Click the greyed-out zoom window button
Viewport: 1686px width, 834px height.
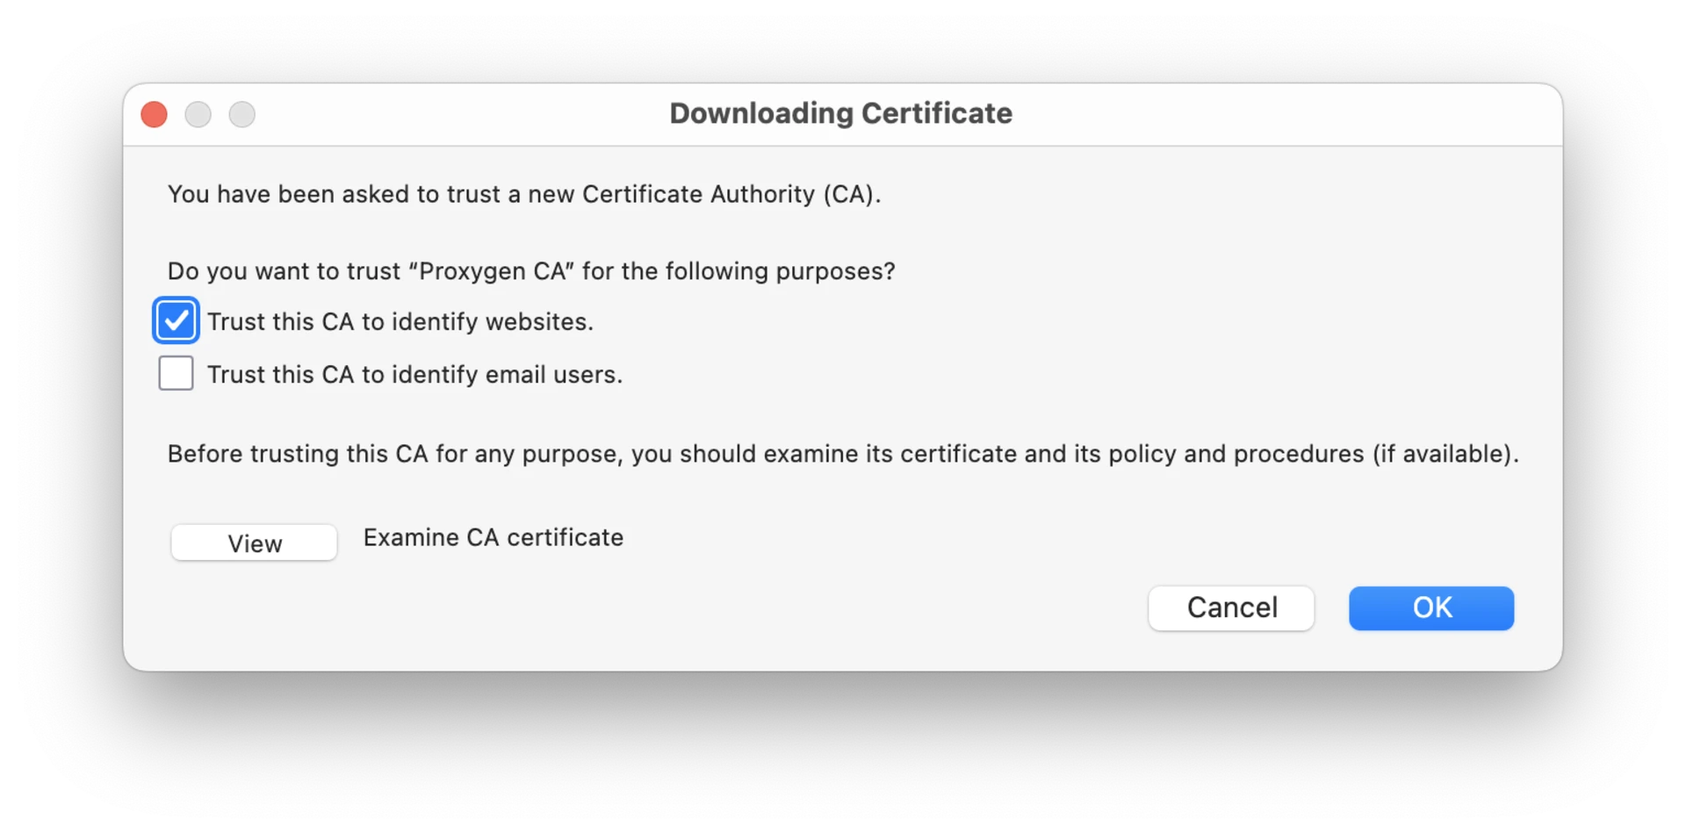click(x=242, y=114)
